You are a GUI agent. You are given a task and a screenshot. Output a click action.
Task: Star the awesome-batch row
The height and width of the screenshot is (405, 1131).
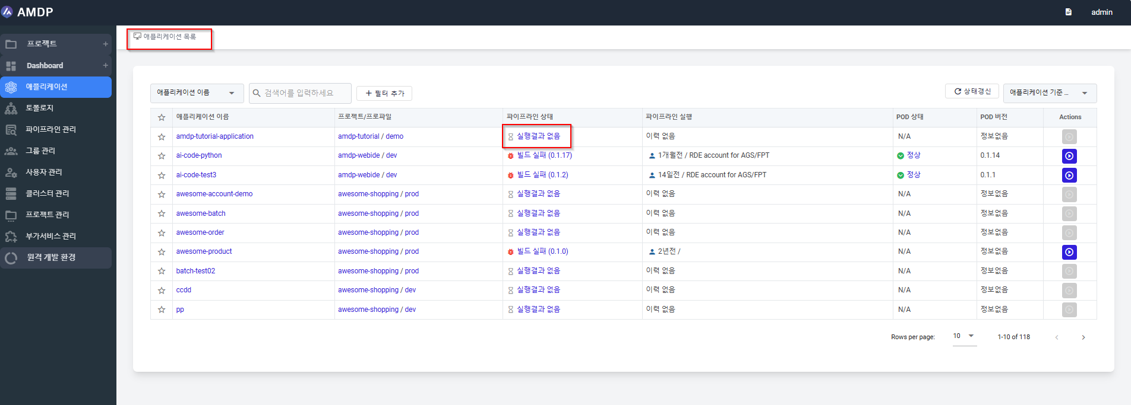[161, 213]
